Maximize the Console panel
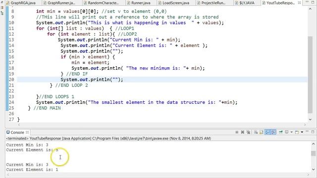The width and height of the screenshot is (317, 178). pos(313,132)
